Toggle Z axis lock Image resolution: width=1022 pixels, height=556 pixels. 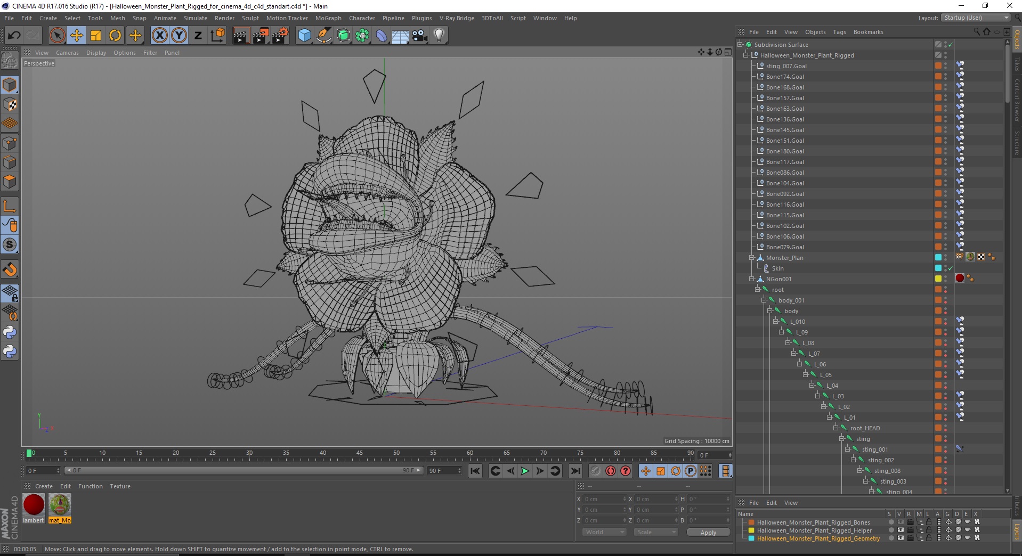[198, 36]
